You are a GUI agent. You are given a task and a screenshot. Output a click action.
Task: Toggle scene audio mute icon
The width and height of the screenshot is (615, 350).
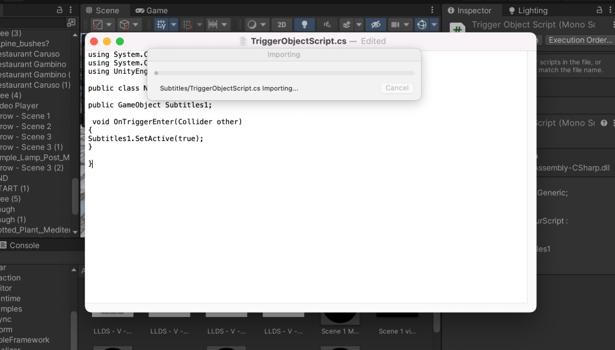pyautogui.click(x=327, y=25)
